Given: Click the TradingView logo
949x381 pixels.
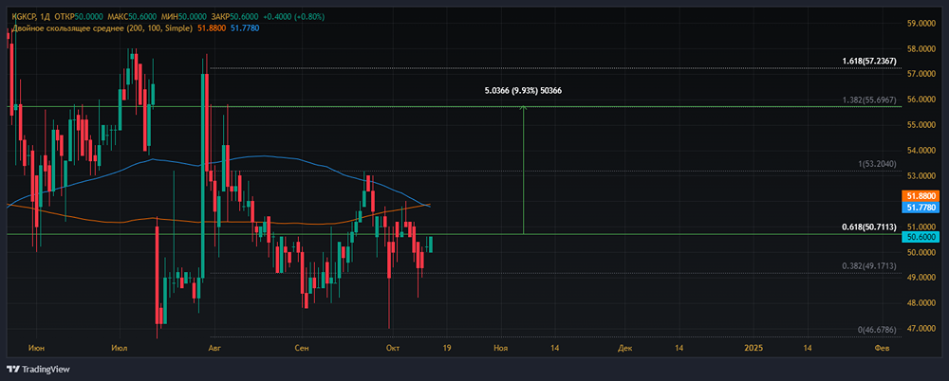Looking at the screenshot, I should coord(38,369).
